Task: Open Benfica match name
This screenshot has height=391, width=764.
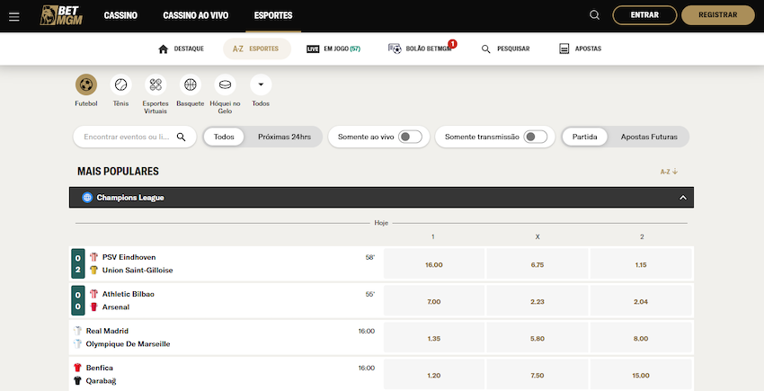Action: click(100, 368)
